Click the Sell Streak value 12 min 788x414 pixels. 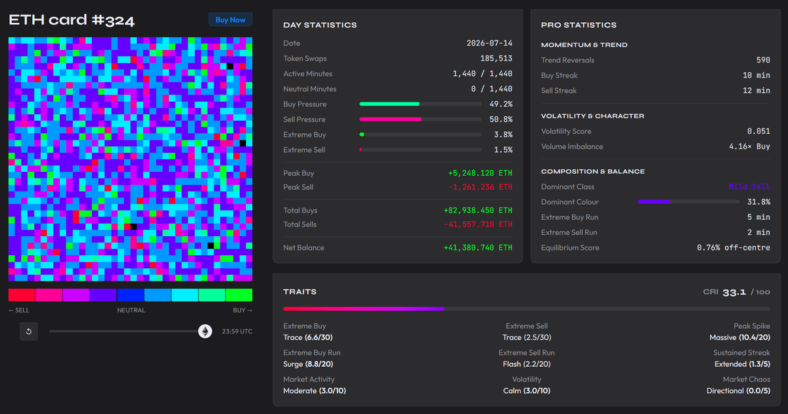[x=756, y=91]
